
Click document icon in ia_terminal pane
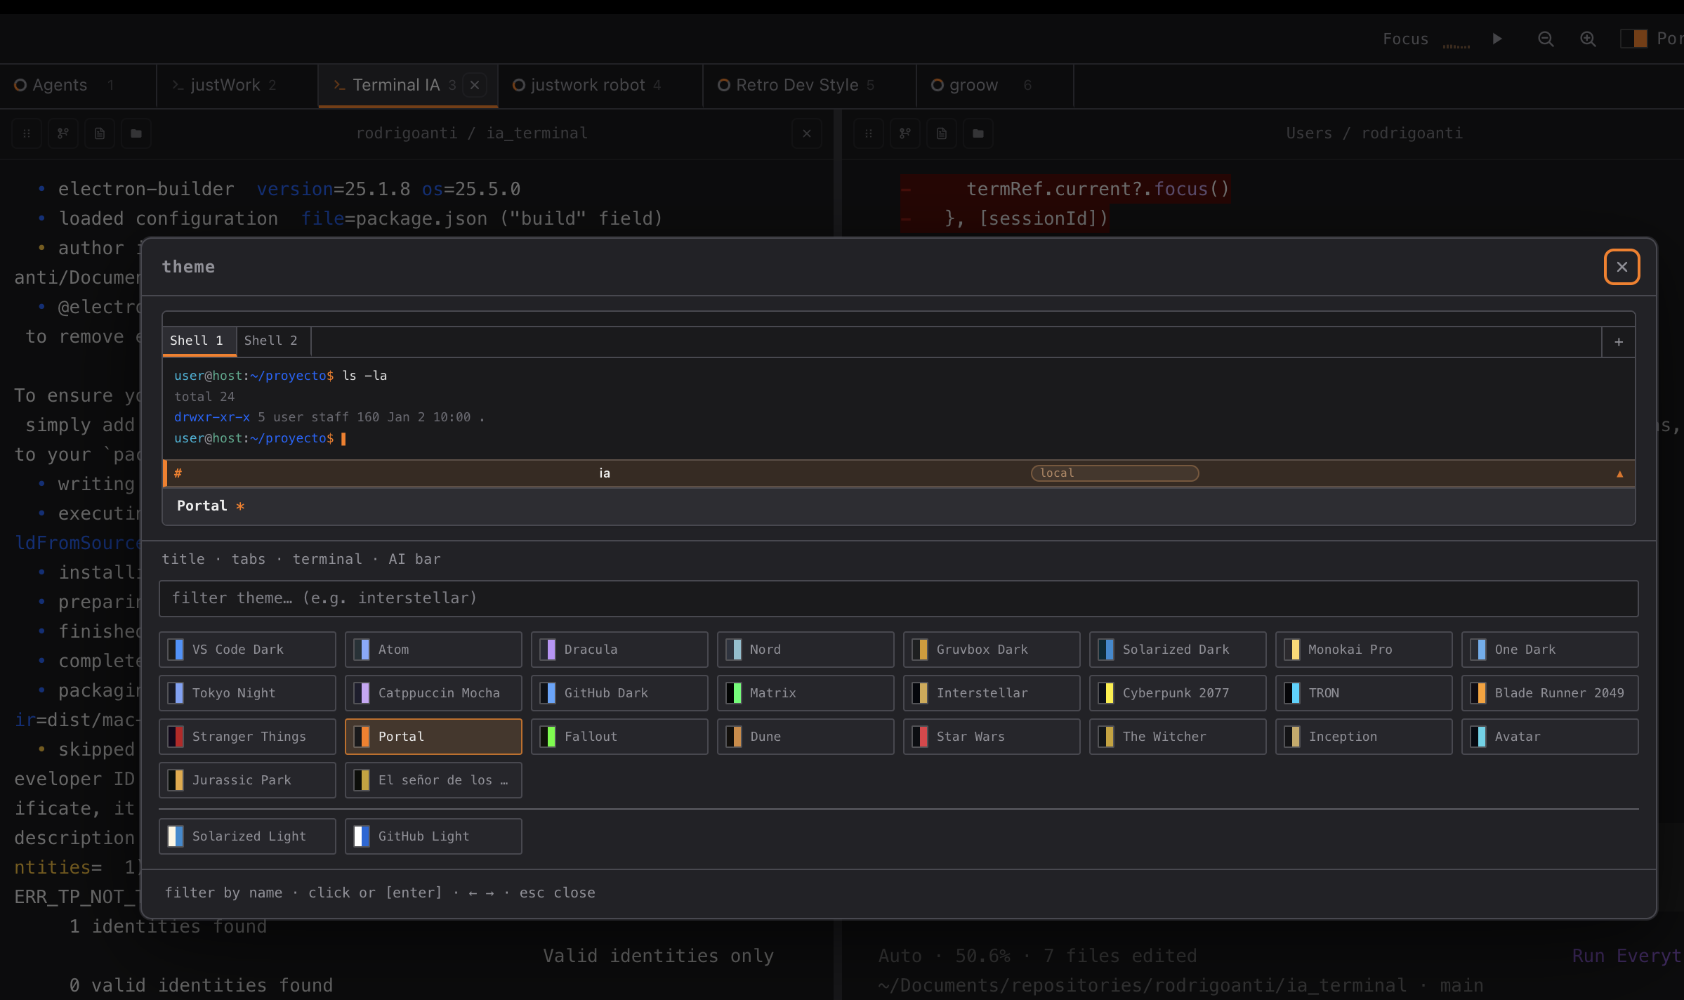pyautogui.click(x=100, y=133)
